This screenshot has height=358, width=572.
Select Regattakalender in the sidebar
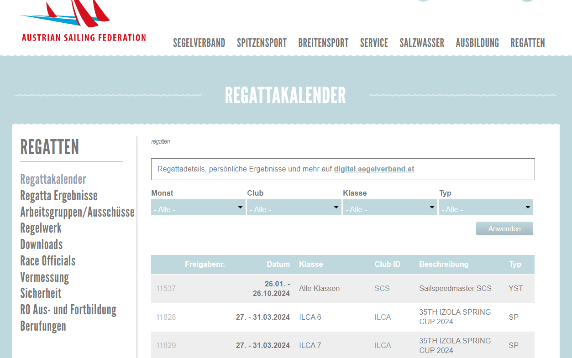coord(53,179)
